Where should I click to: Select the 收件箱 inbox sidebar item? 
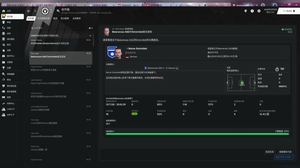12,17
